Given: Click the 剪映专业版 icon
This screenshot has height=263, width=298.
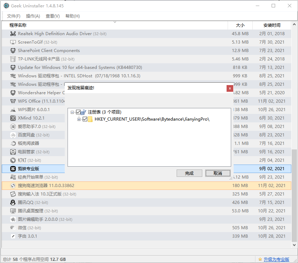Looking at the screenshot, I should tap(13, 169).
